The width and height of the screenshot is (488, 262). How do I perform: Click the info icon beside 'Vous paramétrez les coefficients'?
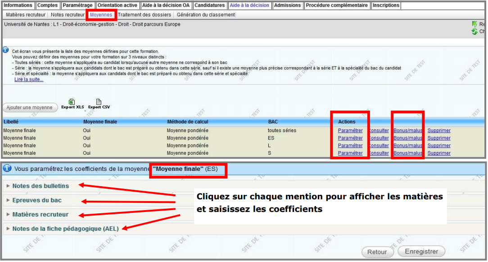pos(7,169)
